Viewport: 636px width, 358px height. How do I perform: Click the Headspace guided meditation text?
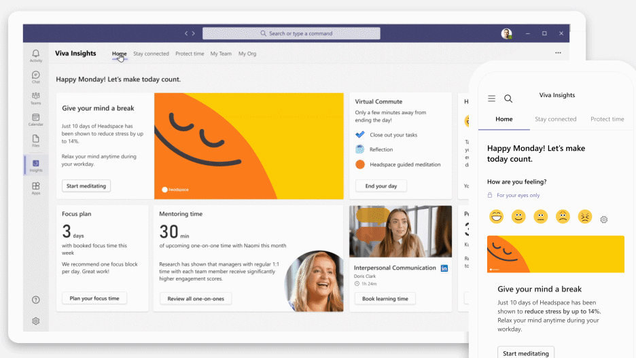click(405, 164)
